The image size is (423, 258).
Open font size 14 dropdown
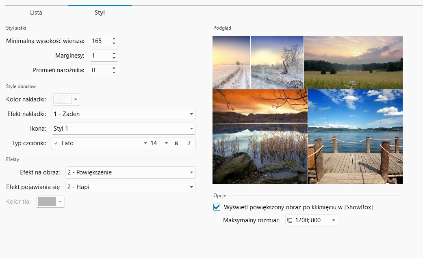(x=166, y=143)
